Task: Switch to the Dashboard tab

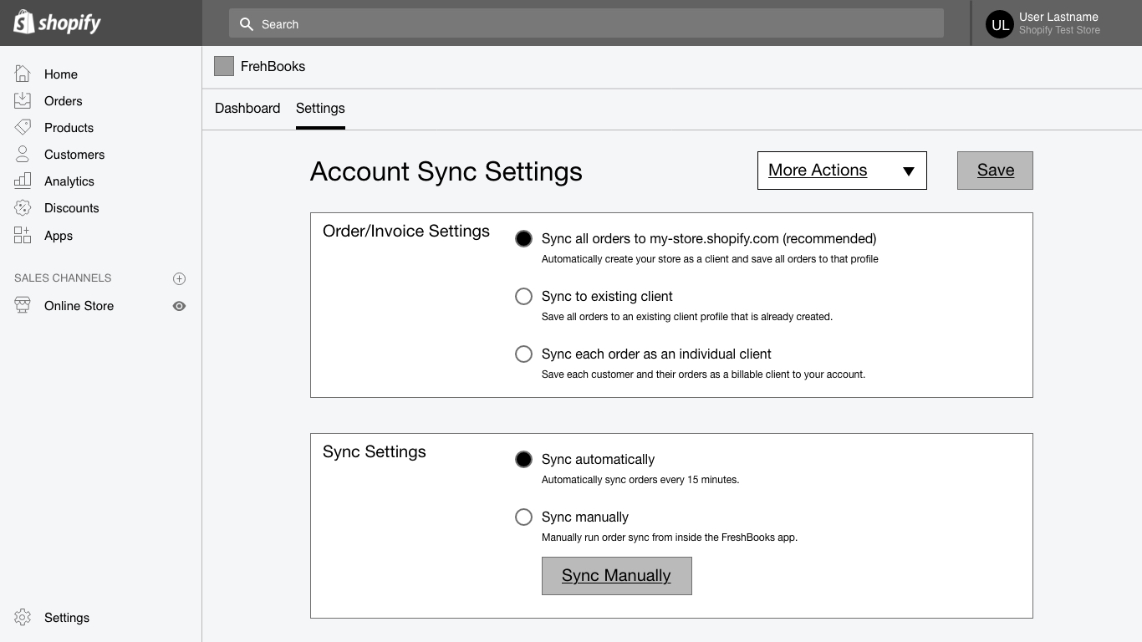Action: (x=247, y=108)
